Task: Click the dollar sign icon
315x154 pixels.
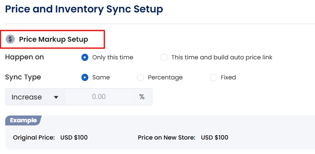Action: click(x=10, y=39)
